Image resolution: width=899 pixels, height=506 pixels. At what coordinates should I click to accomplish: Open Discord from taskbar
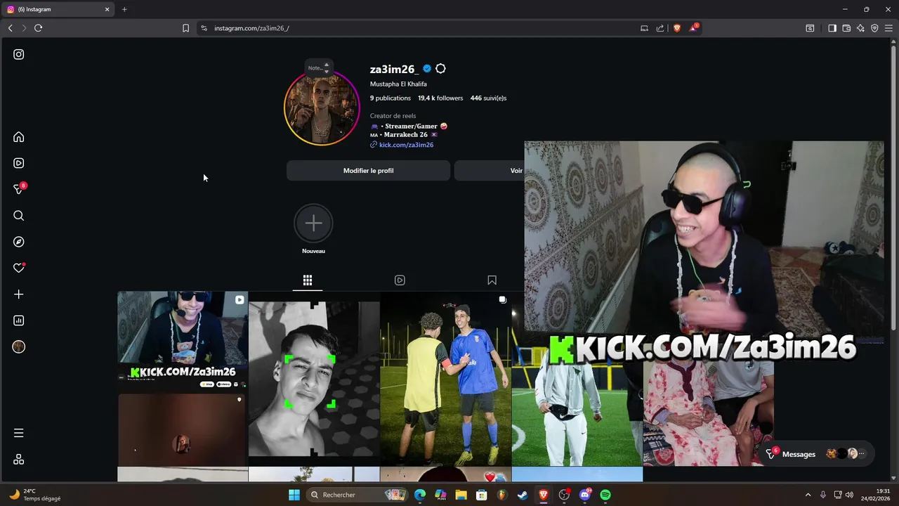pyautogui.click(x=585, y=495)
